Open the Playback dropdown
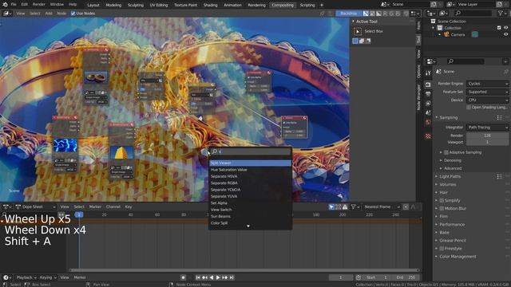511x287 pixels. coord(26,277)
